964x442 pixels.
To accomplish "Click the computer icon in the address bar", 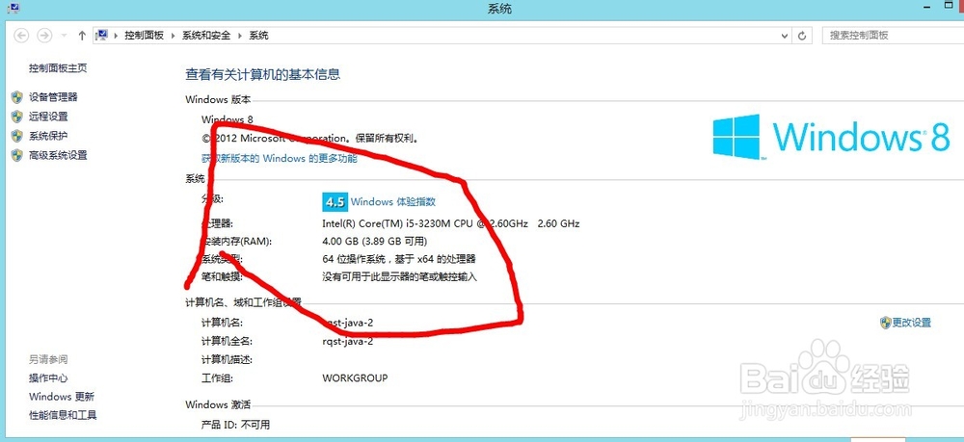I will pos(102,36).
